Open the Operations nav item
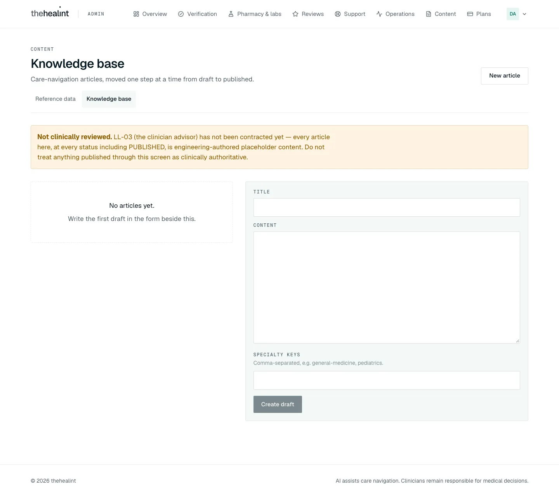The height and width of the screenshot is (497, 559). pyautogui.click(x=396, y=14)
